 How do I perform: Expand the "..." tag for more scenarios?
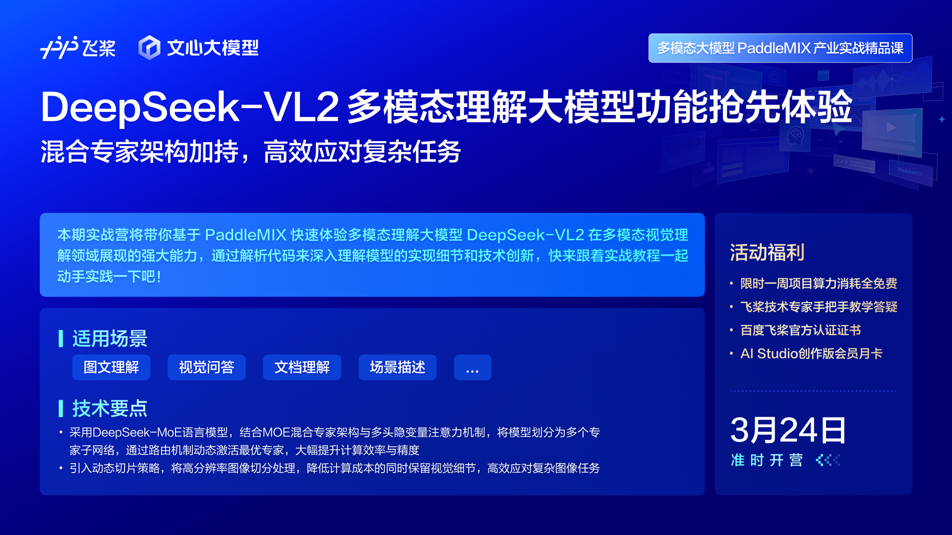click(x=472, y=367)
